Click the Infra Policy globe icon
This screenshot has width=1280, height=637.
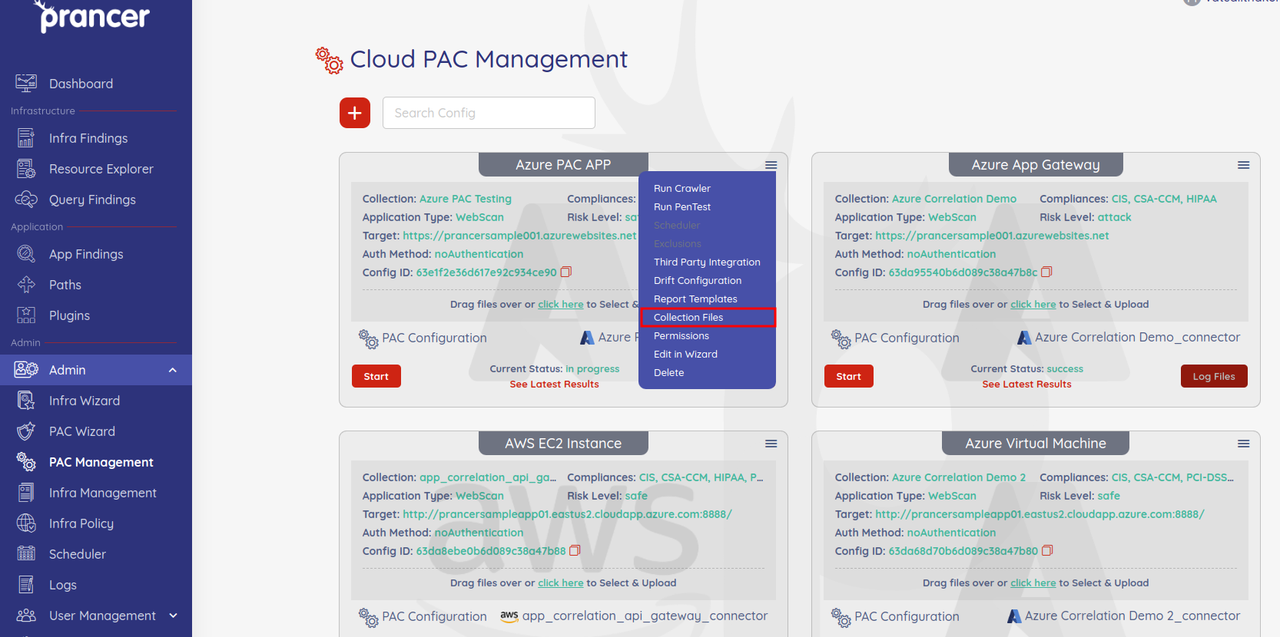click(x=26, y=523)
